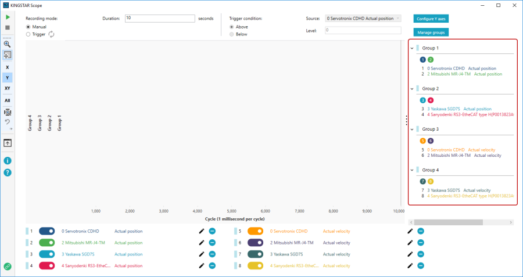Click the Configure Y axes button
Screen dimensions: 523x277
430,19
